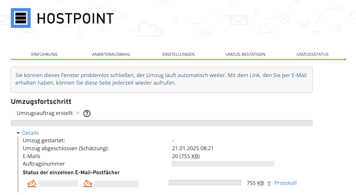The image size is (356, 195).
Task: Click the mailbox progress bar before 755 KB
Action: click(205, 183)
